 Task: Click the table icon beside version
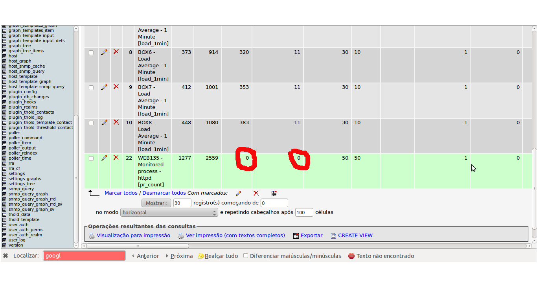click(x=4, y=245)
